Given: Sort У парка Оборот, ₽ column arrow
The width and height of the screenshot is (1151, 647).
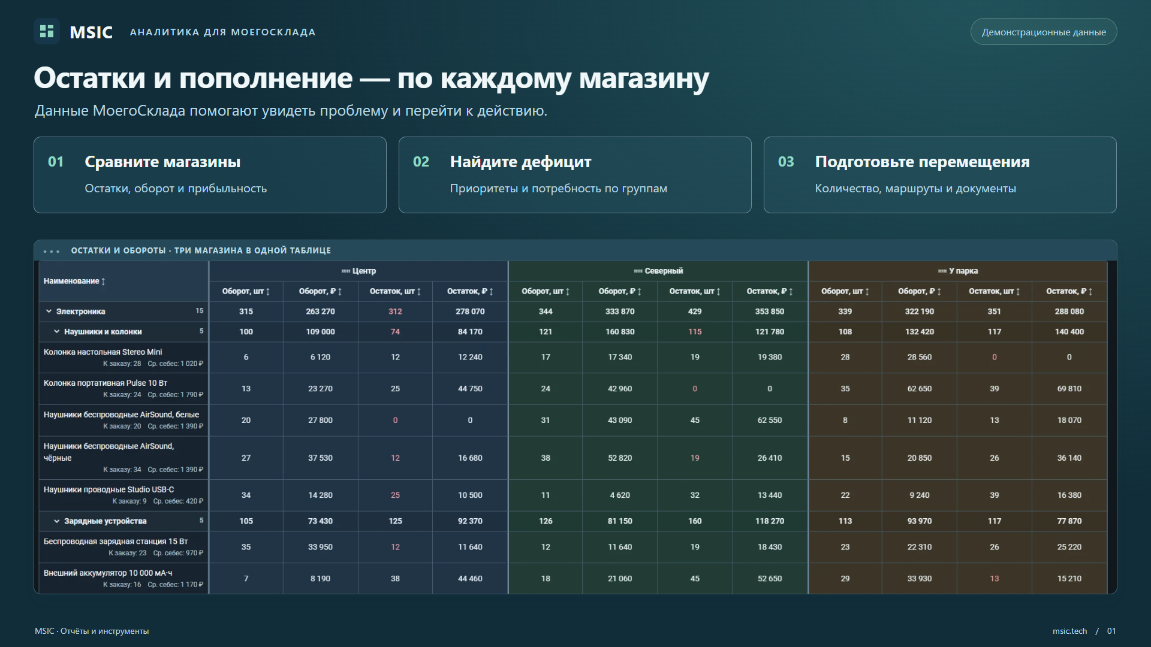Looking at the screenshot, I should click(x=939, y=292).
